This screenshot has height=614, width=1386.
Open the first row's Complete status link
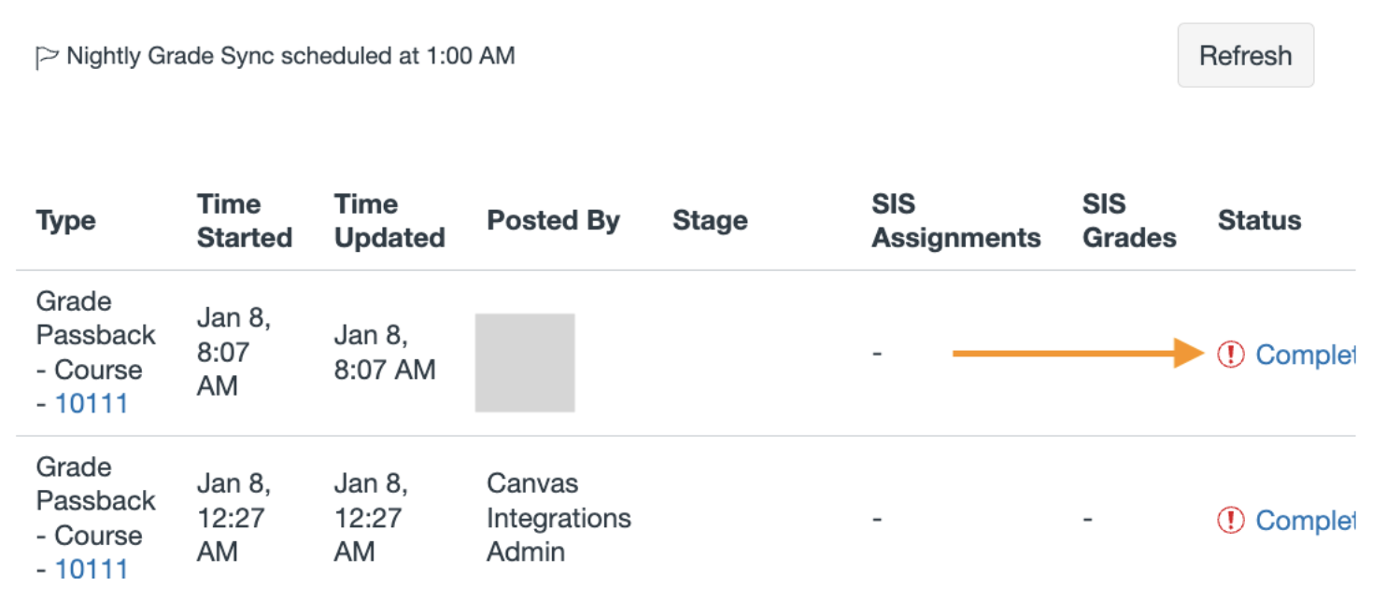coord(1304,355)
